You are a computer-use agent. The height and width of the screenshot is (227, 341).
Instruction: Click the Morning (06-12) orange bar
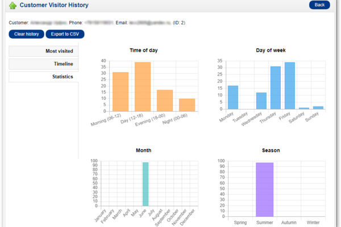pos(120,92)
